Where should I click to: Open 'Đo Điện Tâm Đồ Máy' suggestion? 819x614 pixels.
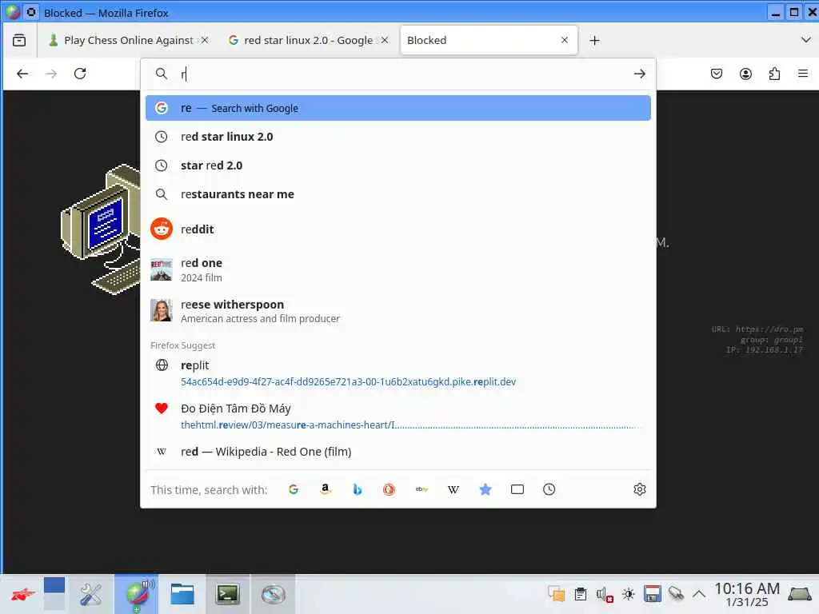[x=398, y=416]
